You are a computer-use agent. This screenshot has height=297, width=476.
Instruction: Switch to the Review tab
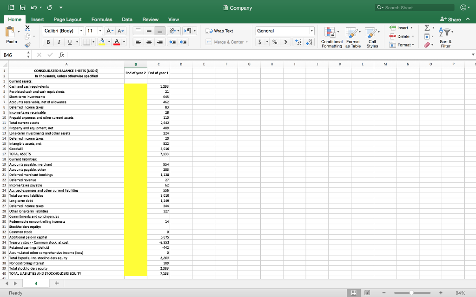(x=150, y=19)
